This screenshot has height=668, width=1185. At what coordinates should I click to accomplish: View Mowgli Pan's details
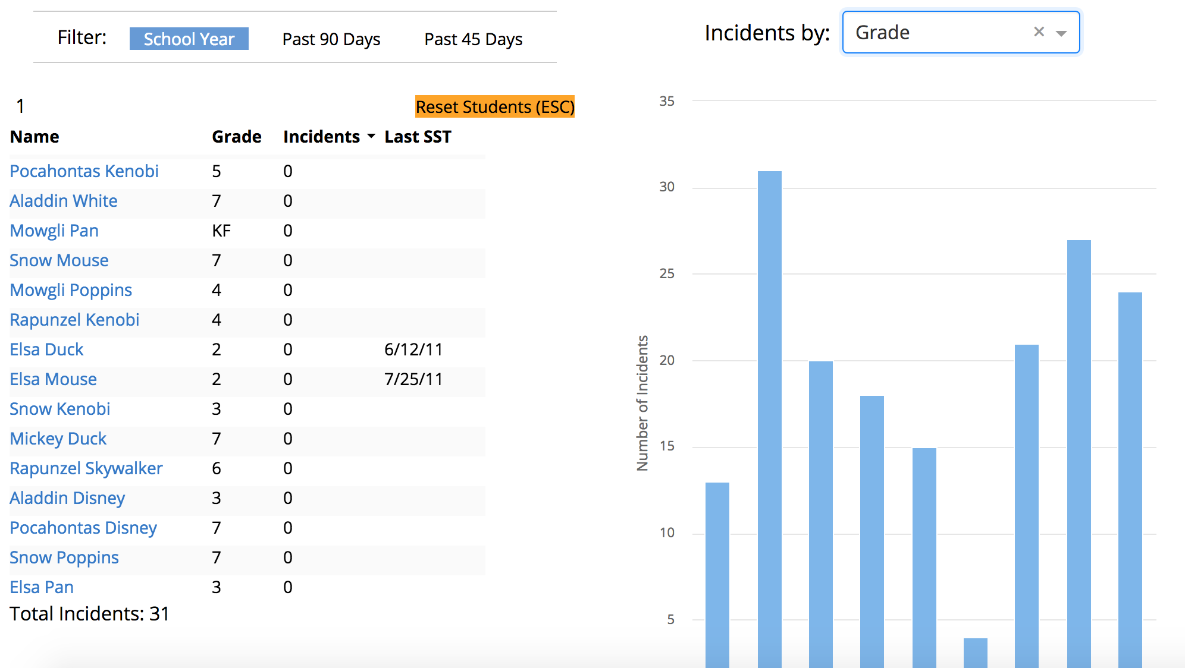[54, 231]
